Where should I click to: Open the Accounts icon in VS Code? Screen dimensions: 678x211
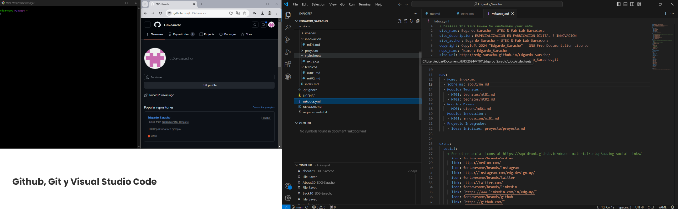point(288,186)
